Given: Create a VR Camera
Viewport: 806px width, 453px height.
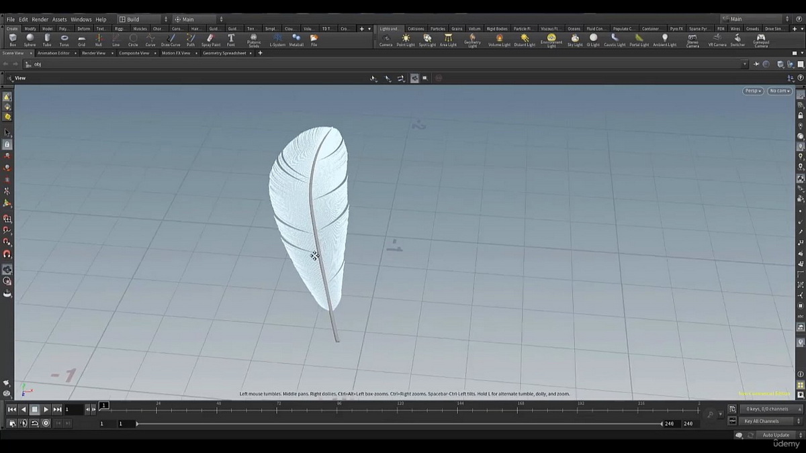Looking at the screenshot, I should 717,40.
